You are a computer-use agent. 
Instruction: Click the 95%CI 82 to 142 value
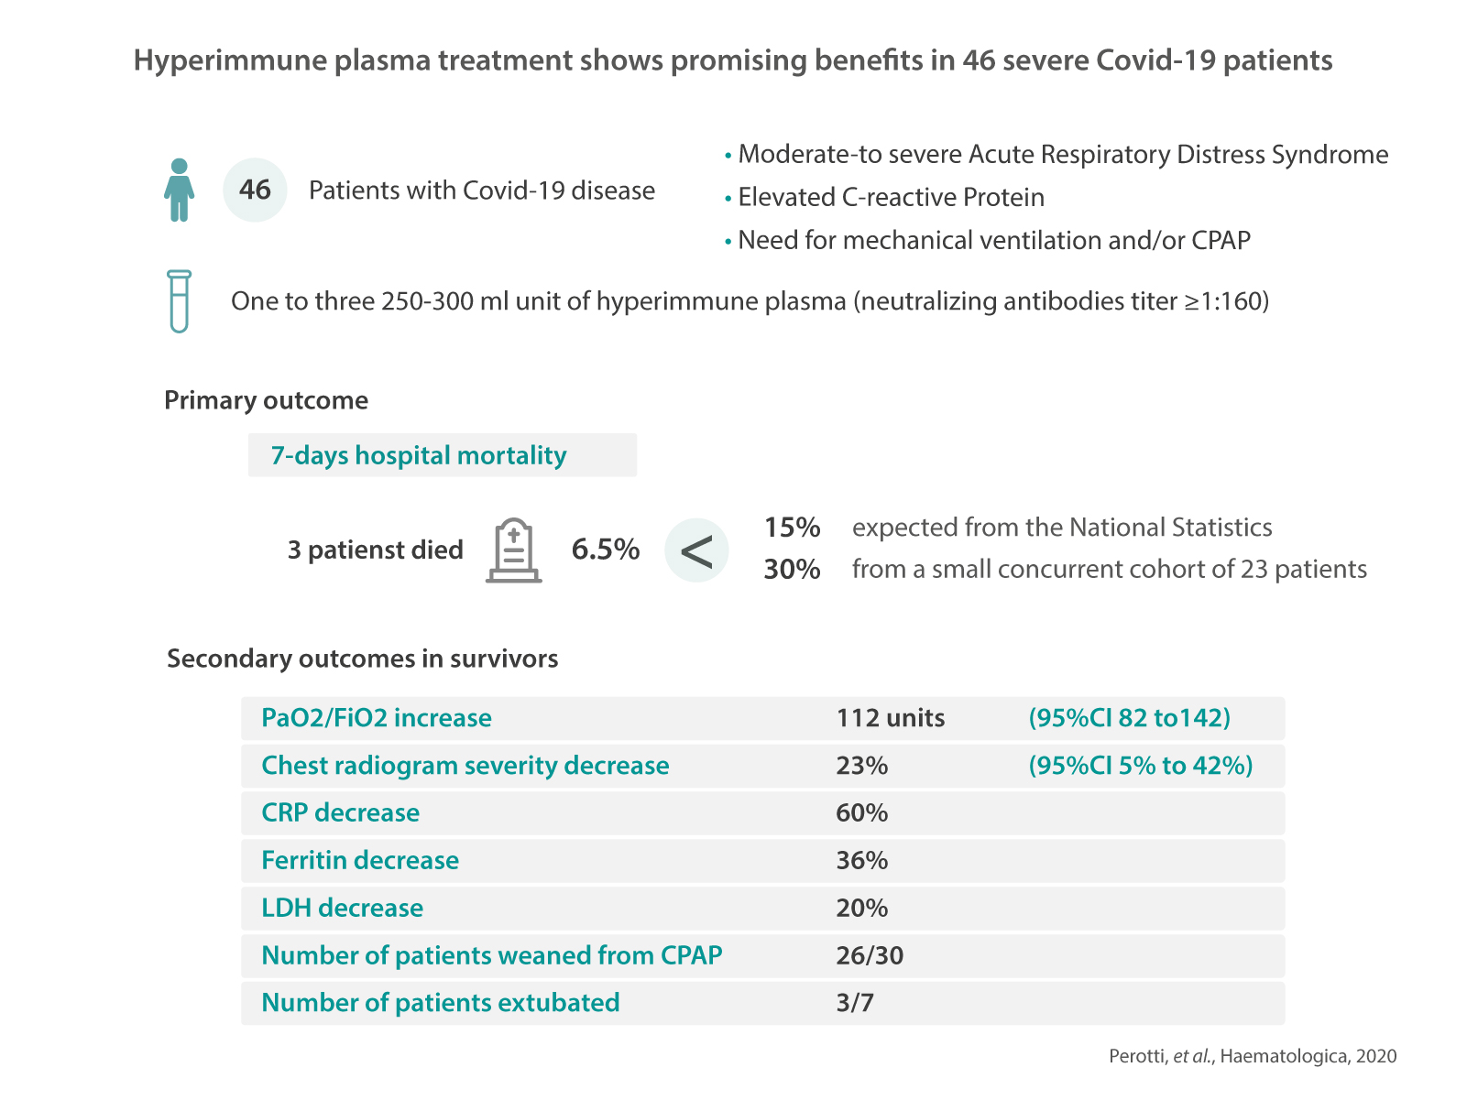coord(1129,718)
